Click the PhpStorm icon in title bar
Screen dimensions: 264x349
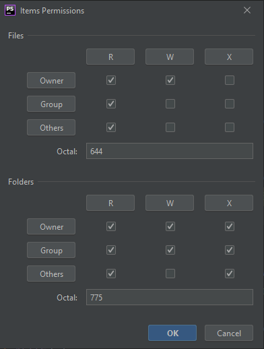click(10, 10)
